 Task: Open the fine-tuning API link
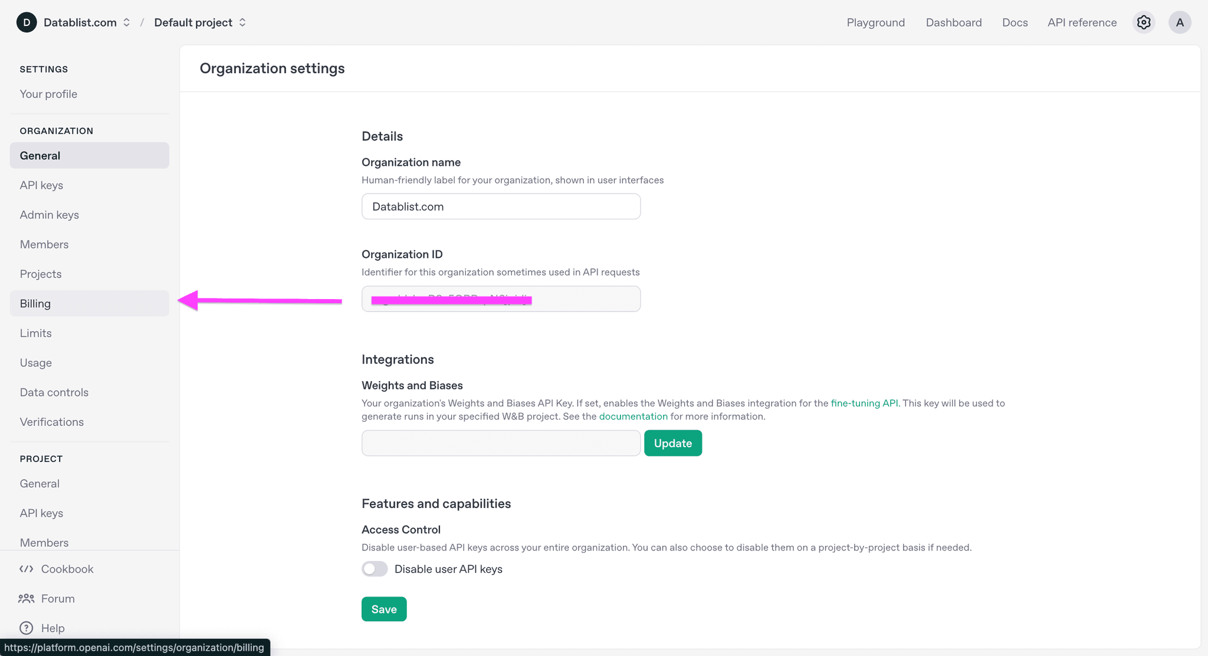click(865, 403)
